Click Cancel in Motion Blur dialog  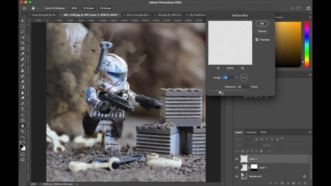click(262, 31)
